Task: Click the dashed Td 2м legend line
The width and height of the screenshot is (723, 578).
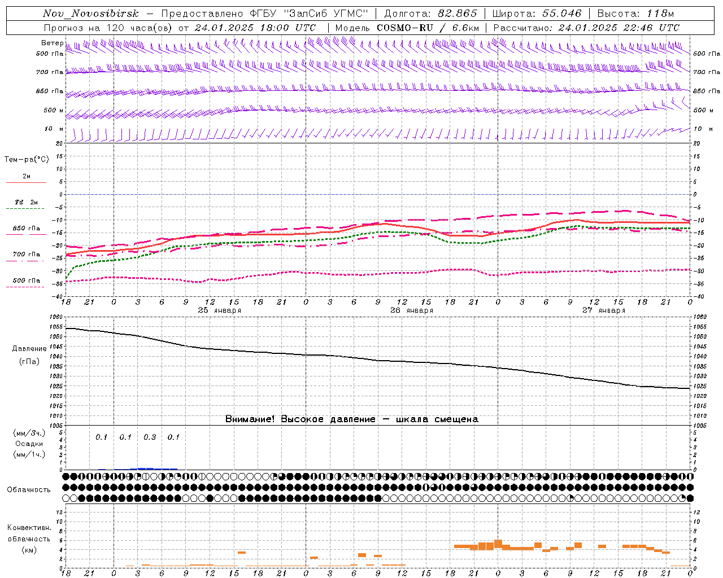Action: [x=26, y=209]
